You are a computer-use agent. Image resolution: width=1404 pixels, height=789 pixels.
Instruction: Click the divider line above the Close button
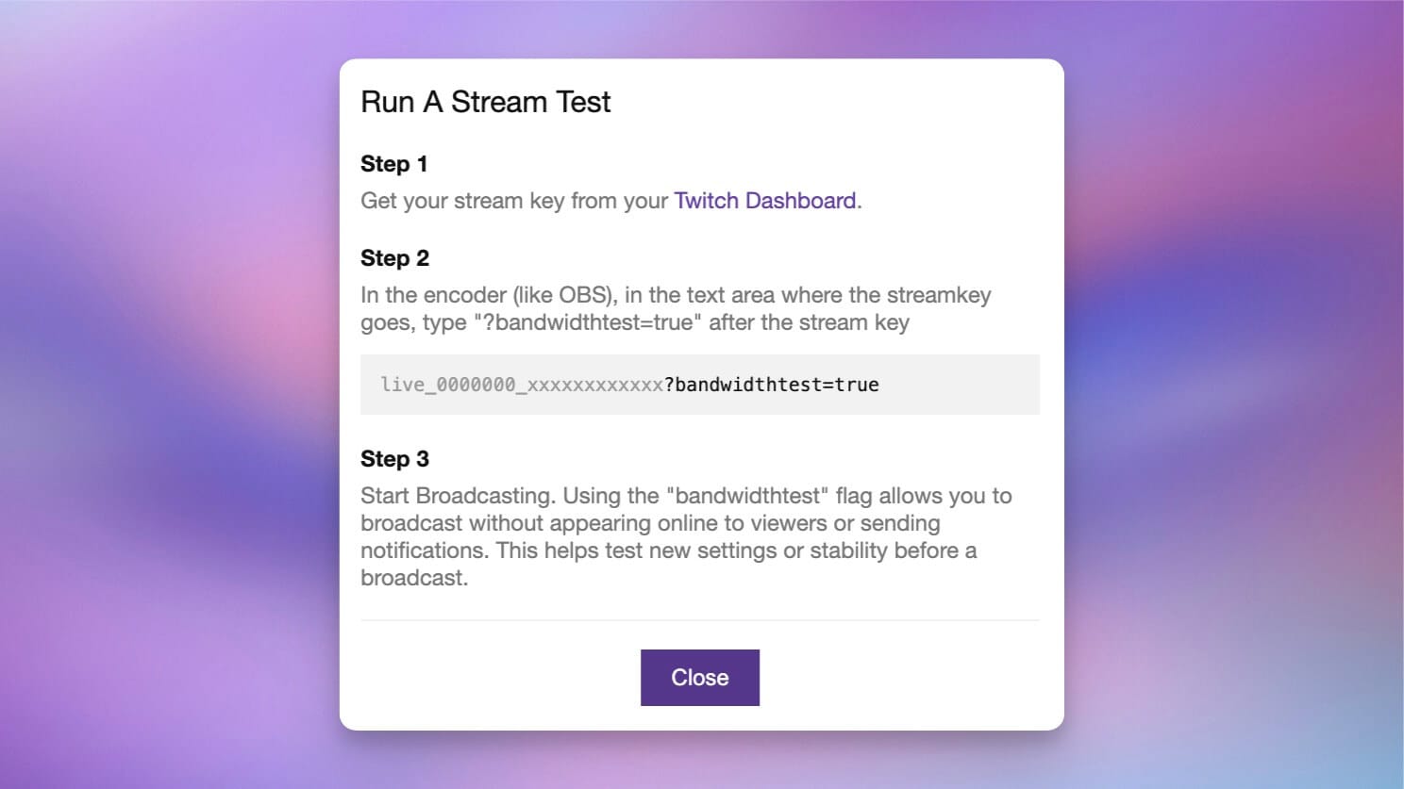pyautogui.click(x=699, y=620)
